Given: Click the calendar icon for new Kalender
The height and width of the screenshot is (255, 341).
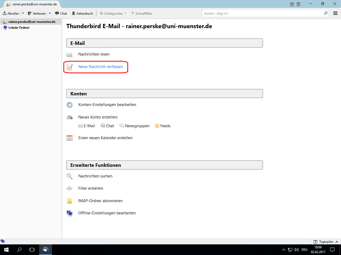Looking at the screenshot, I should [x=70, y=138].
